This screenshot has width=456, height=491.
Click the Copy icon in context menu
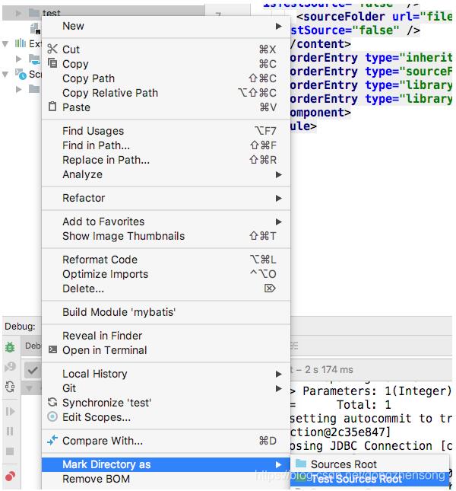pyautogui.click(x=52, y=64)
